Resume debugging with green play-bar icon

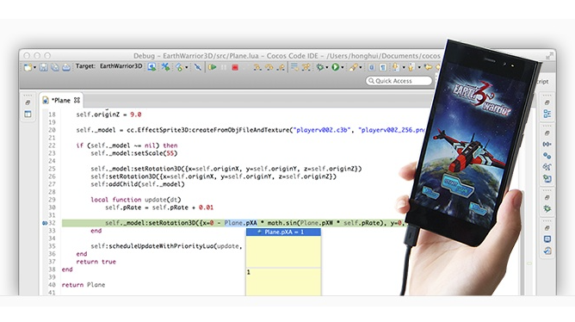pos(212,67)
